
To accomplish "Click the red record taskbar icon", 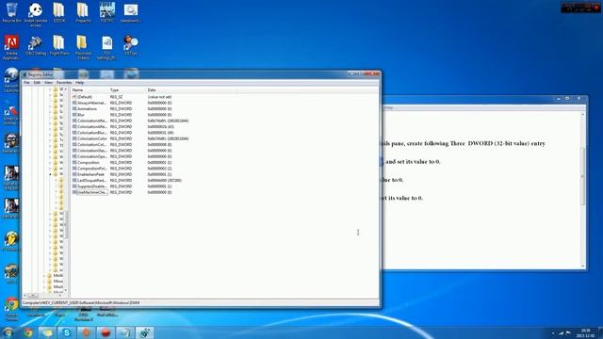I will pyautogui.click(x=106, y=332).
